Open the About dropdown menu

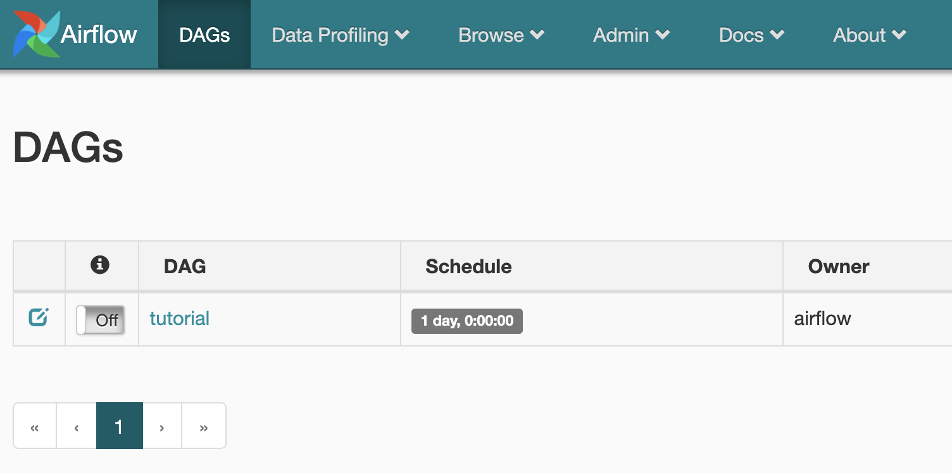[x=870, y=35]
